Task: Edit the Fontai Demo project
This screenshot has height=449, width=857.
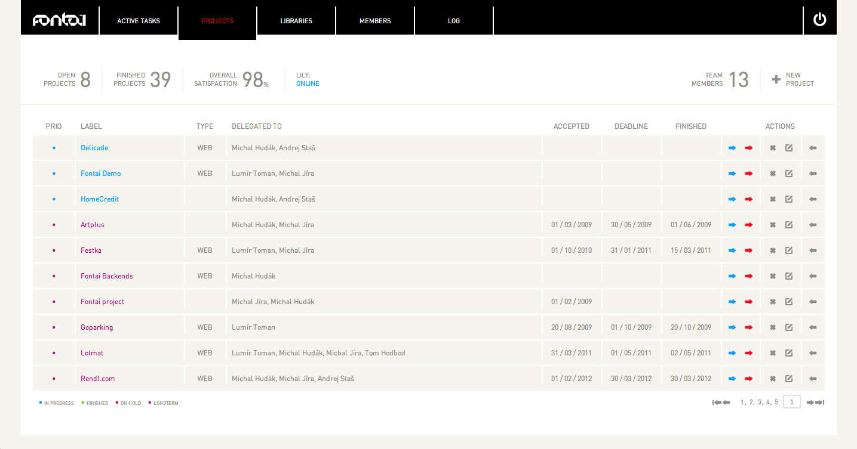Action: pyautogui.click(x=789, y=174)
